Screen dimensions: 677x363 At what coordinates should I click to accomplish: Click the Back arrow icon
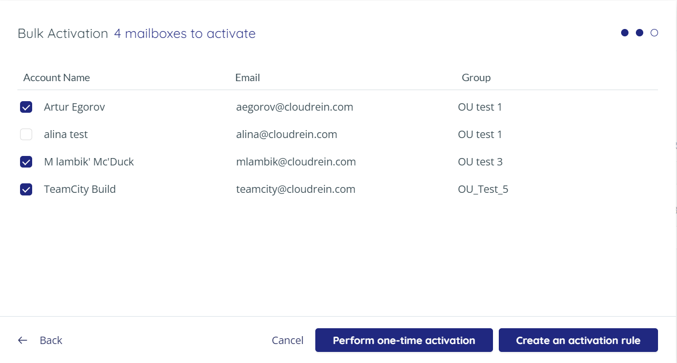23,340
